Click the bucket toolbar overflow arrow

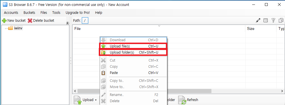pos(68,23)
